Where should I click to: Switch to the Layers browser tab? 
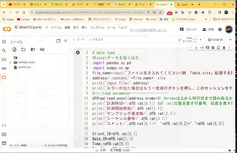tap(184, 4)
